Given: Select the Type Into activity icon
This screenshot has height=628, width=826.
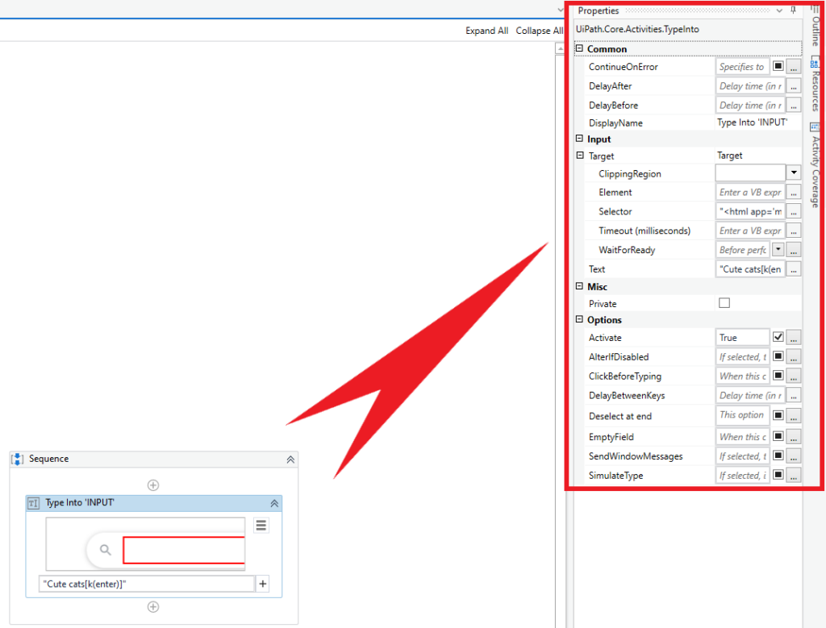Looking at the screenshot, I should pyautogui.click(x=33, y=502).
